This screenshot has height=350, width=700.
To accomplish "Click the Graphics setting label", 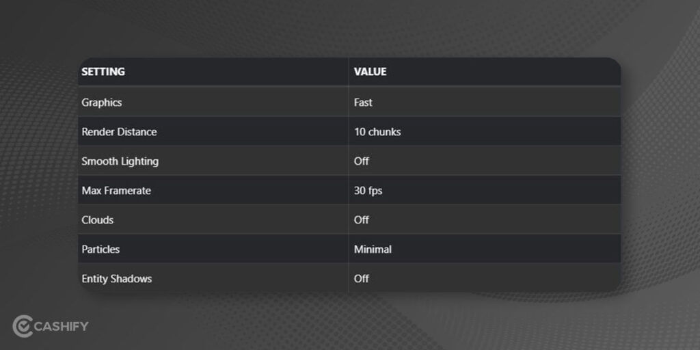I will (102, 103).
